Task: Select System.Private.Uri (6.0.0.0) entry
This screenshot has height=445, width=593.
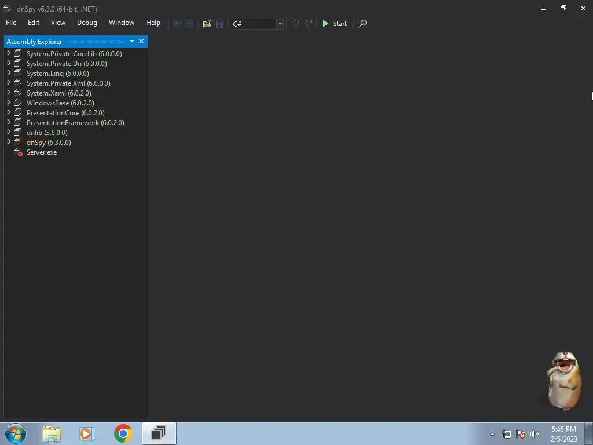Action: click(67, 64)
